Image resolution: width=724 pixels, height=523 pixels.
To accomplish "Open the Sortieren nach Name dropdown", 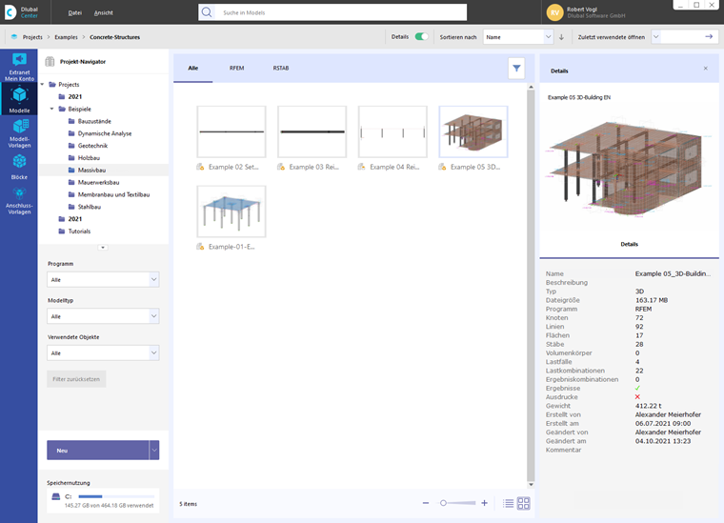I will pyautogui.click(x=517, y=37).
